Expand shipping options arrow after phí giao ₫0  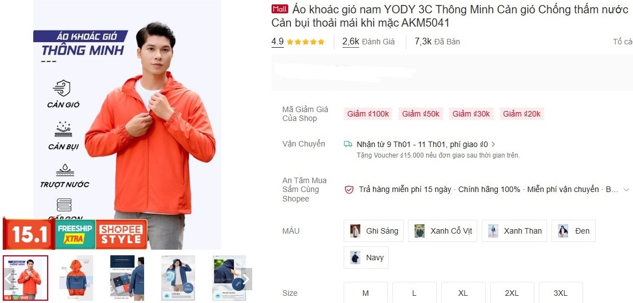(x=493, y=144)
